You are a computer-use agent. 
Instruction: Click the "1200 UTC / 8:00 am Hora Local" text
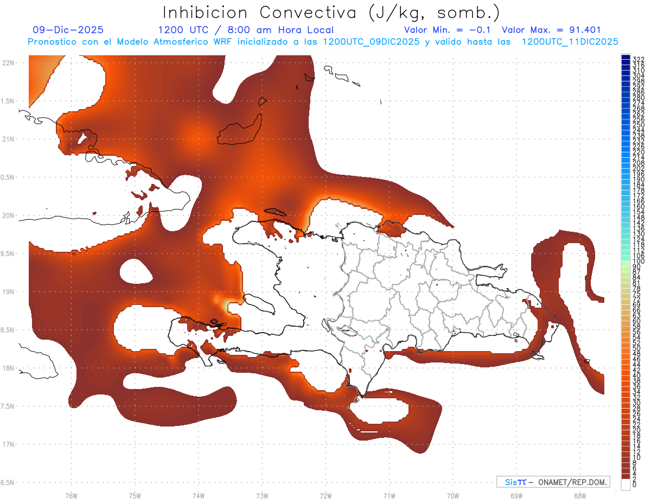coord(246,30)
